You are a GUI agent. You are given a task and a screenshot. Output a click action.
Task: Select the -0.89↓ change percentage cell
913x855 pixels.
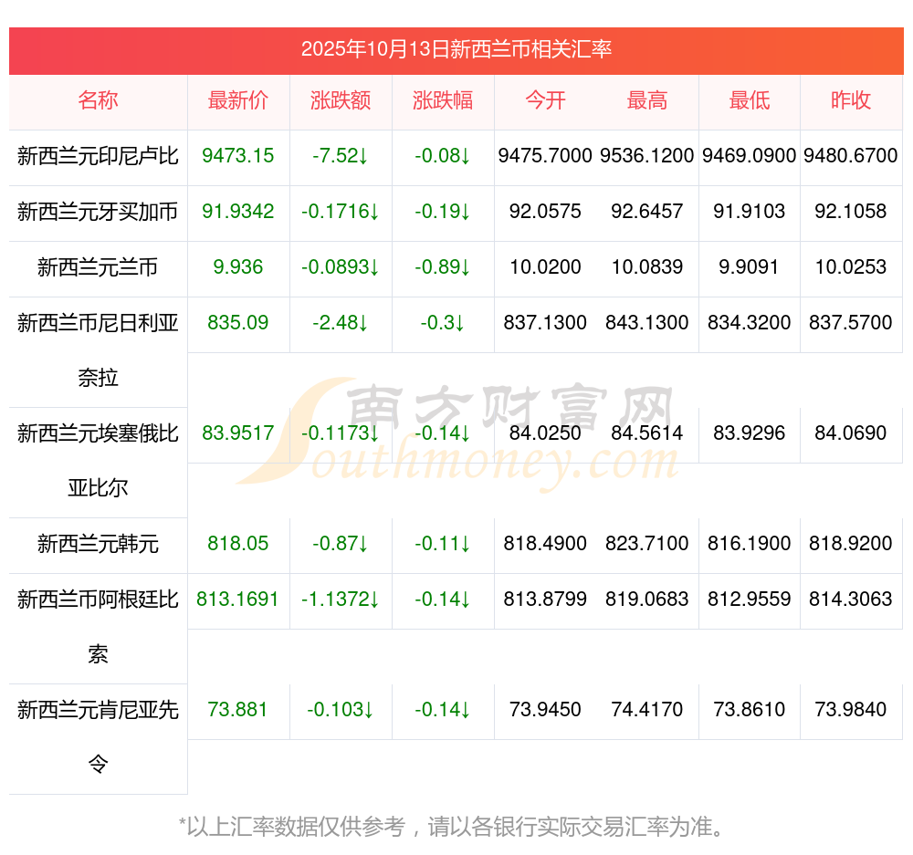[443, 267]
